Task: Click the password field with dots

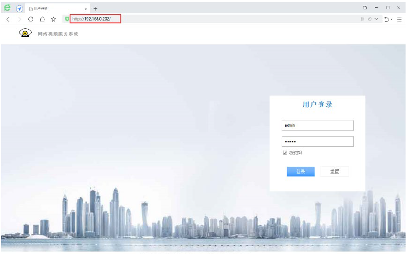Action: pos(317,141)
